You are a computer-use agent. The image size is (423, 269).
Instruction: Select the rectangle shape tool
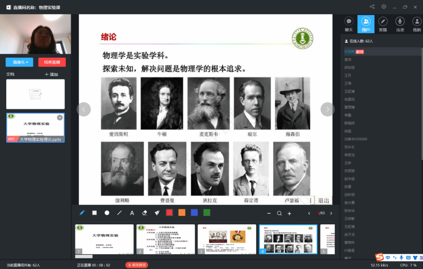pyautogui.click(x=94, y=213)
